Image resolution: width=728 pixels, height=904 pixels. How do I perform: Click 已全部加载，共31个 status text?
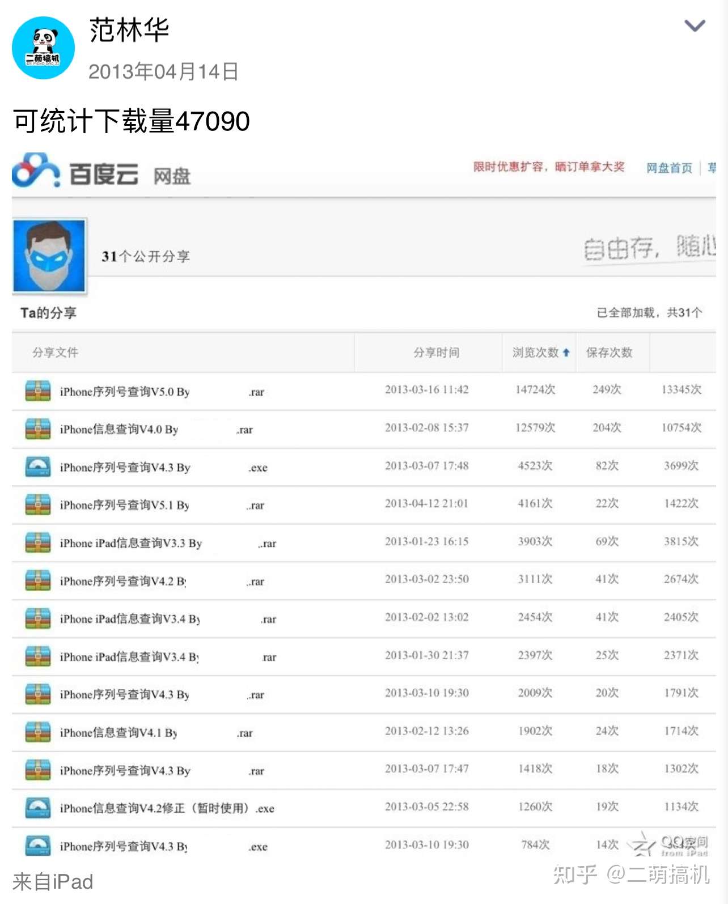point(649,312)
